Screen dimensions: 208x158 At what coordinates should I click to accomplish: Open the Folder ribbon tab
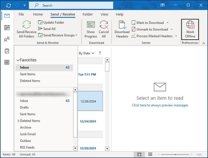[87, 14]
